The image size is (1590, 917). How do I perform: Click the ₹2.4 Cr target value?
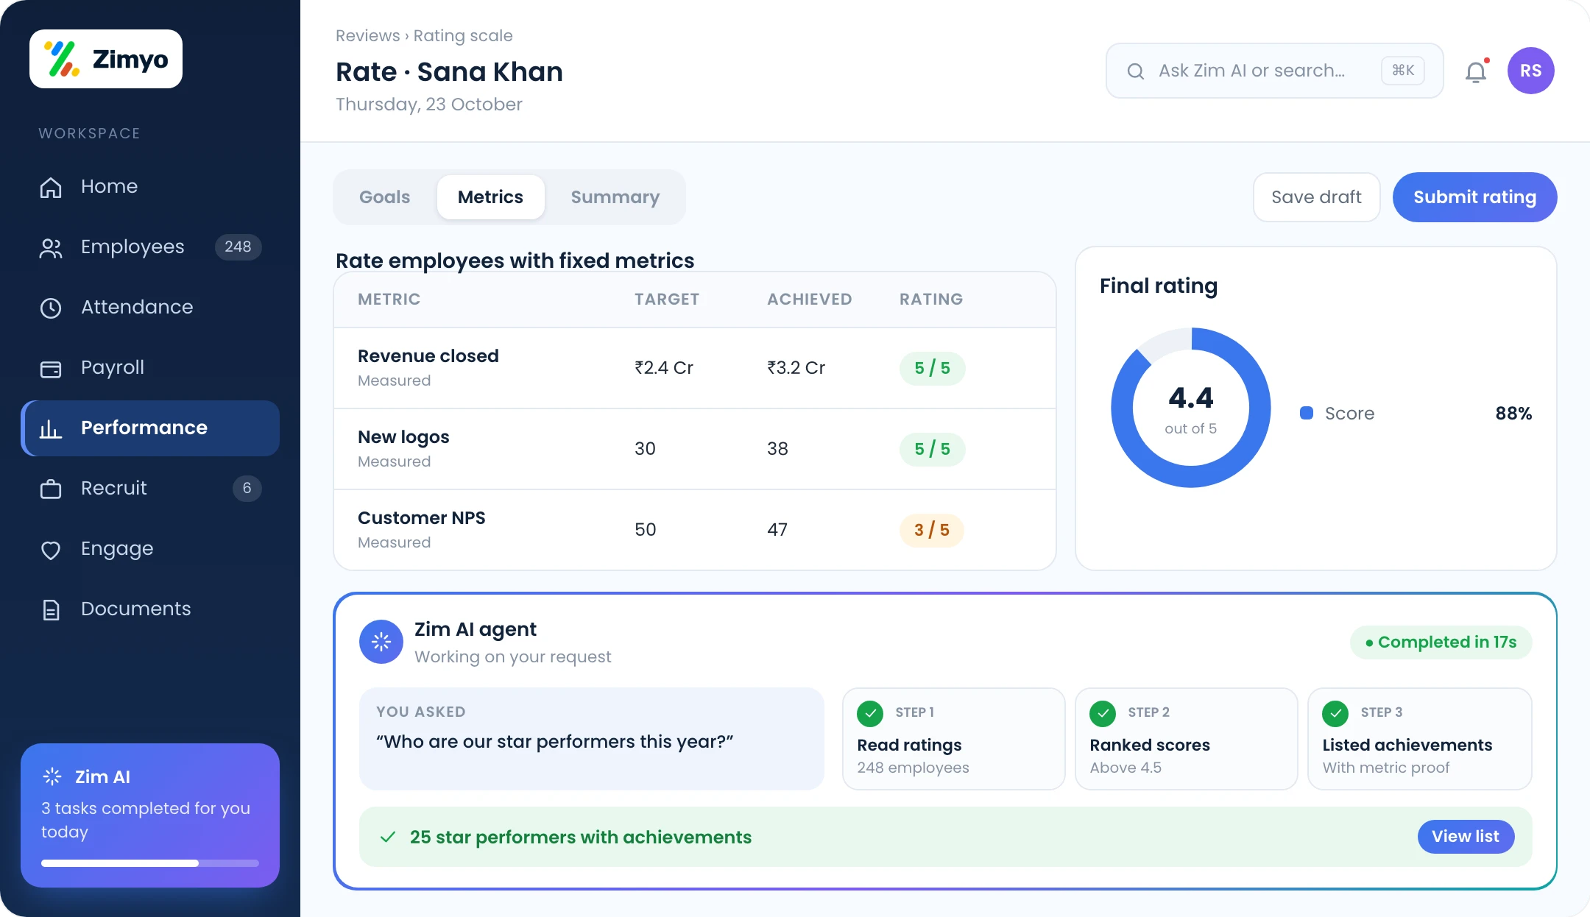[x=664, y=368]
